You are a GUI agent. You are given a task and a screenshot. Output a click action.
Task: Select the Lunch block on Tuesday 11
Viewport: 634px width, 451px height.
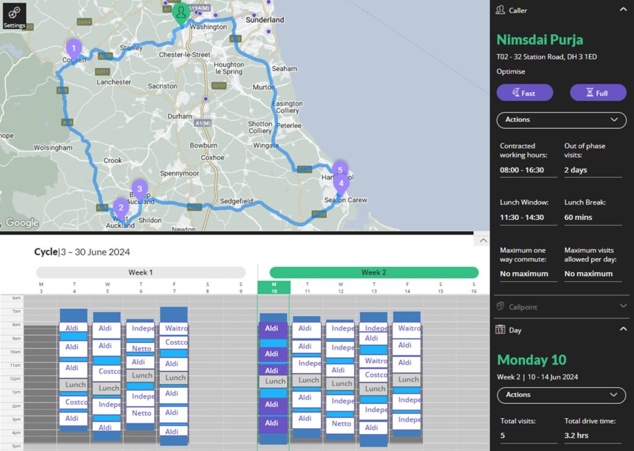coord(307,380)
